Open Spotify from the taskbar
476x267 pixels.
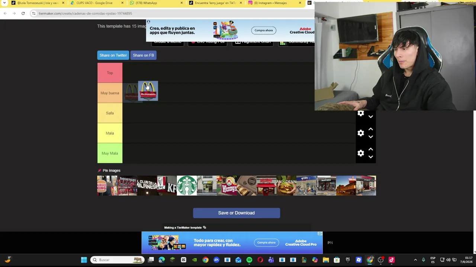point(249,260)
